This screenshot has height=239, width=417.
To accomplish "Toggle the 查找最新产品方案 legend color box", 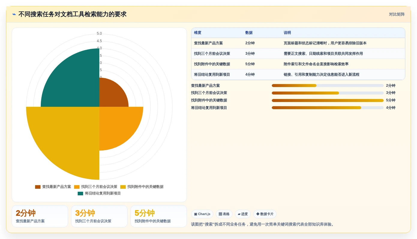I will point(38,187).
